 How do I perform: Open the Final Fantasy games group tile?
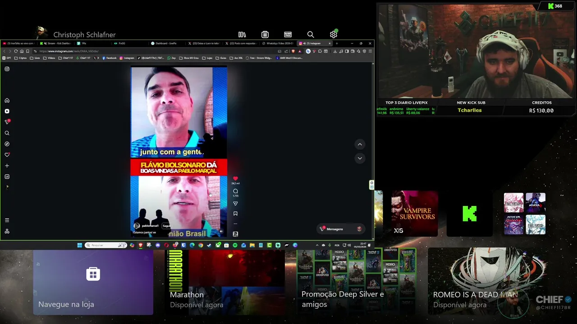(x=525, y=213)
